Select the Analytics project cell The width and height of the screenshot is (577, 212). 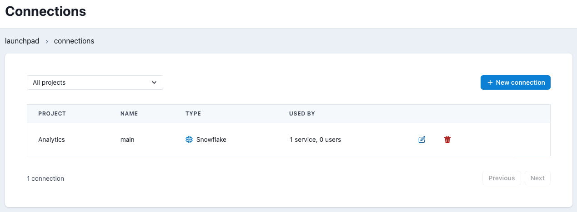(x=51, y=140)
